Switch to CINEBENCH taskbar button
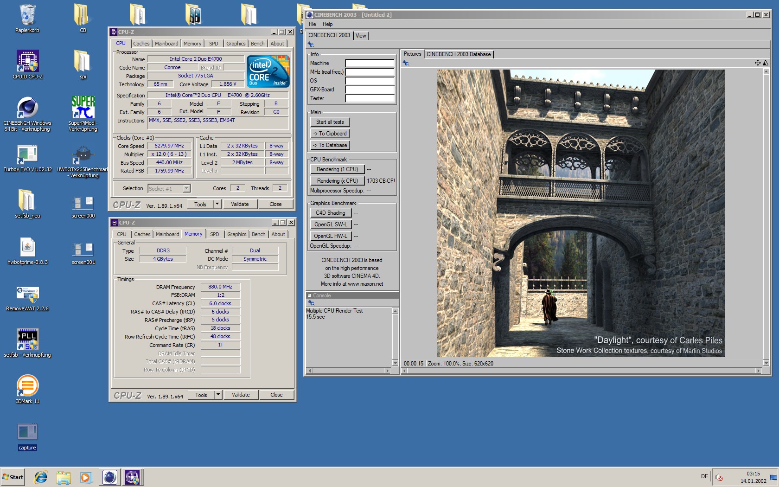 [110, 477]
